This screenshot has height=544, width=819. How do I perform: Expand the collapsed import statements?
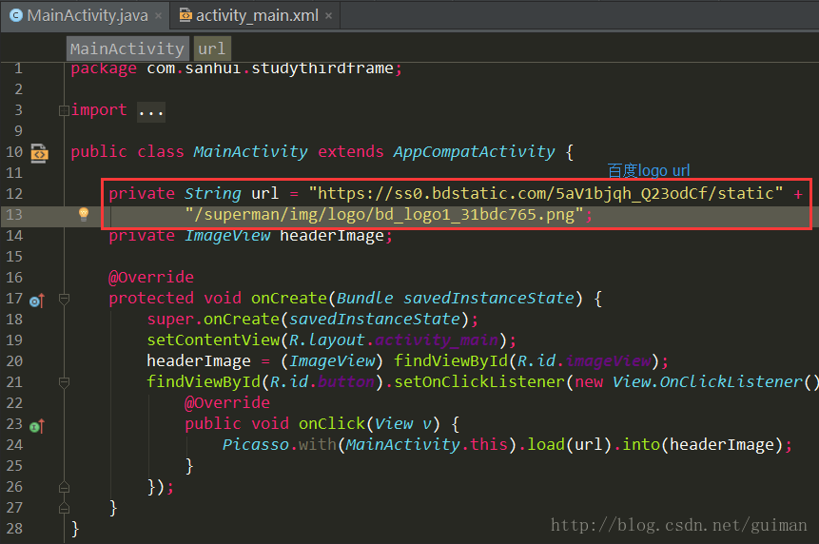pos(64,110)
